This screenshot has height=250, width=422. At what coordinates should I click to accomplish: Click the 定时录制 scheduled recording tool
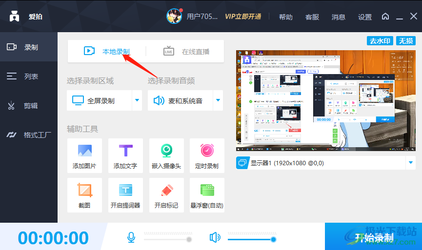coord(207,155)
